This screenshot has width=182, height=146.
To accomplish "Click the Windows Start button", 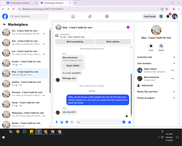I will click(x=3, y=137).
